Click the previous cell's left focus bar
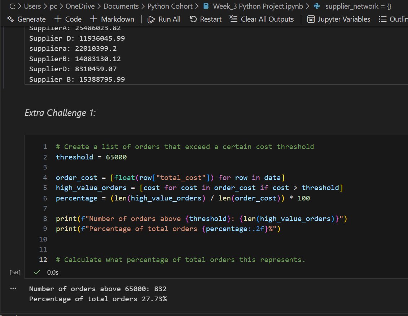408x316 pixels. click(x=3, y=57)
